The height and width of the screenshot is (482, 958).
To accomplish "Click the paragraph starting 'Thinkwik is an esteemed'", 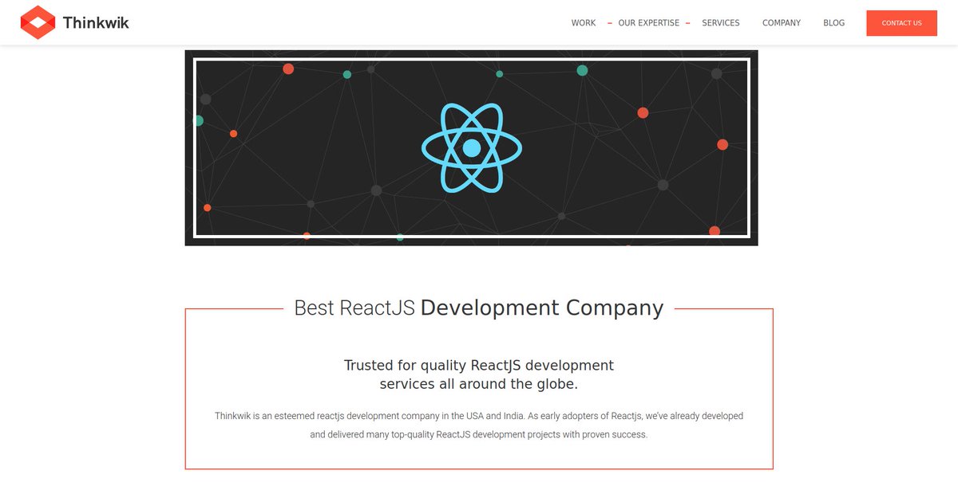I will click(x=479, y=425).
